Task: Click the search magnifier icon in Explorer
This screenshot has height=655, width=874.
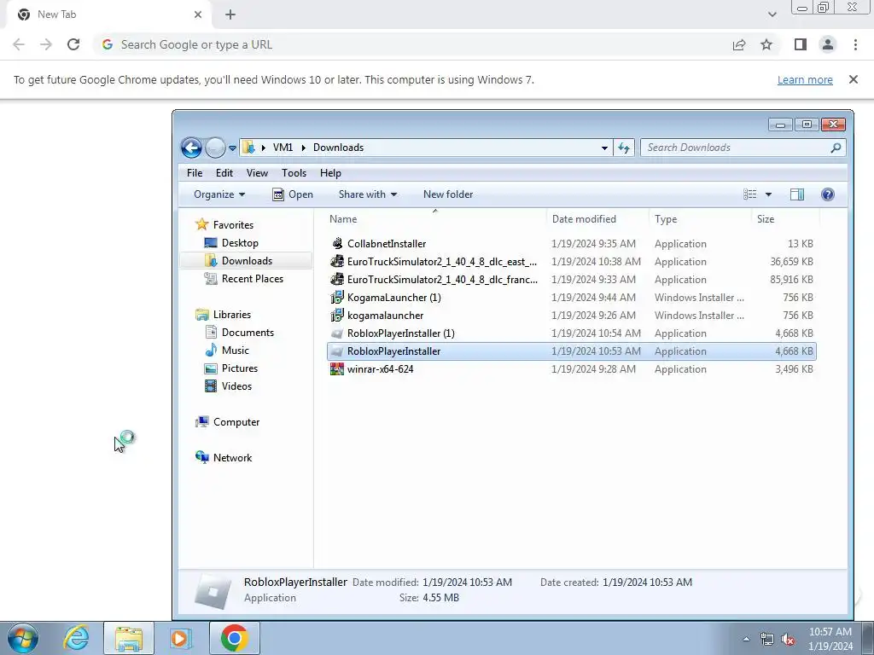Action: click(836, 148)
